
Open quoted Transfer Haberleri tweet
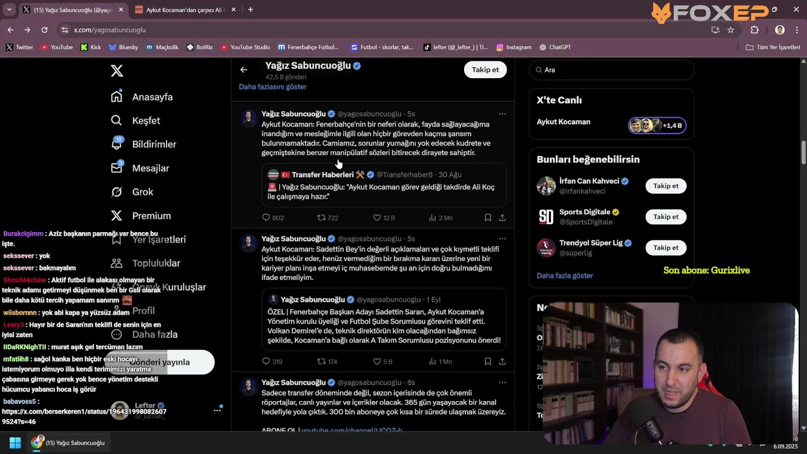point(384,185)
